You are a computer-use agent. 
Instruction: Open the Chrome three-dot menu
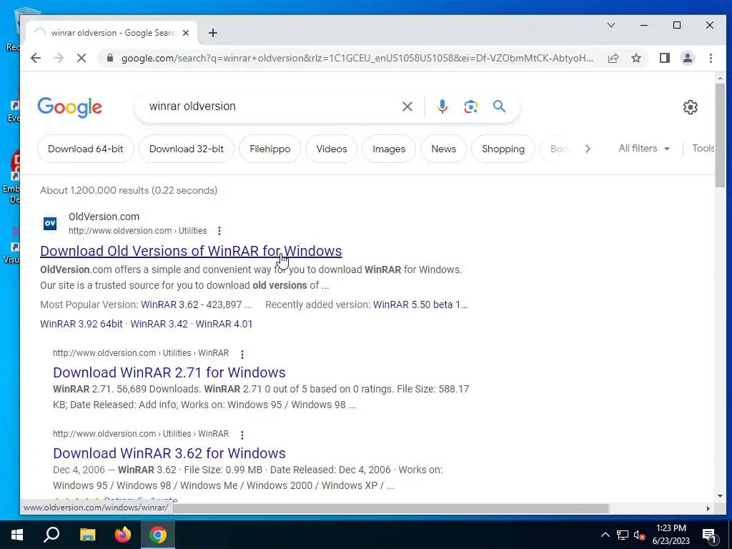coord(711,58)
